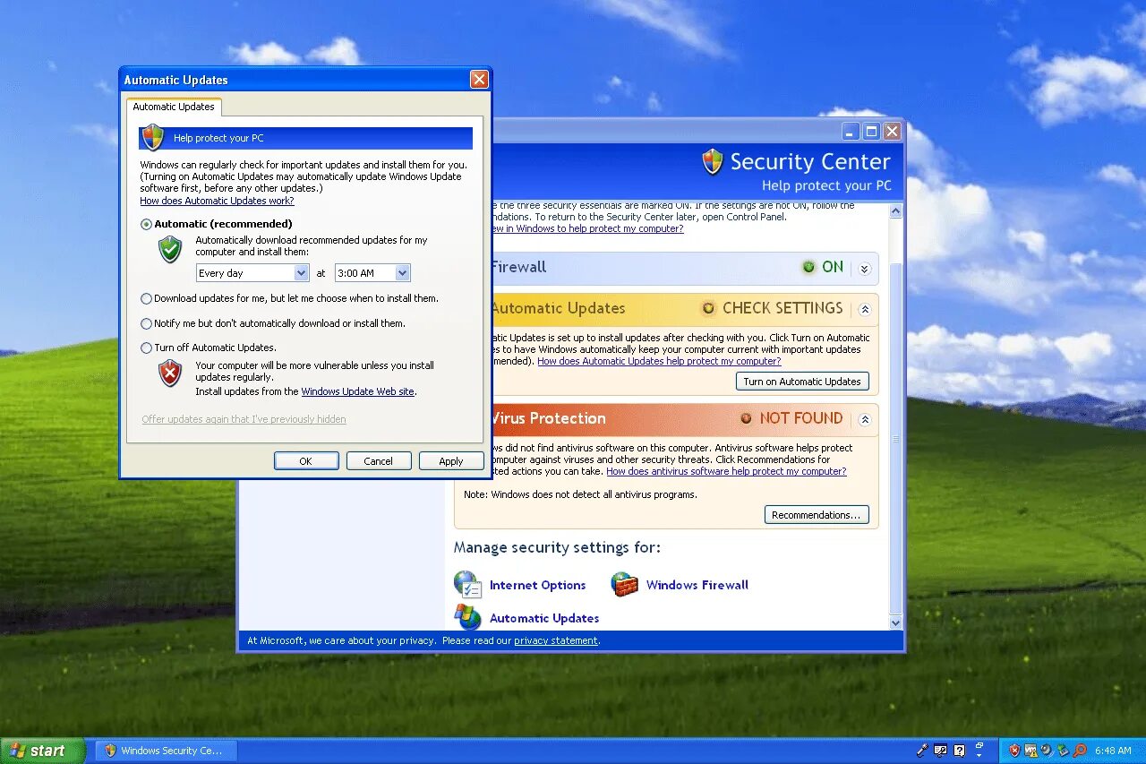
Task: Click the 6:48 AM taskbar clock
Action: point(1114,751)
